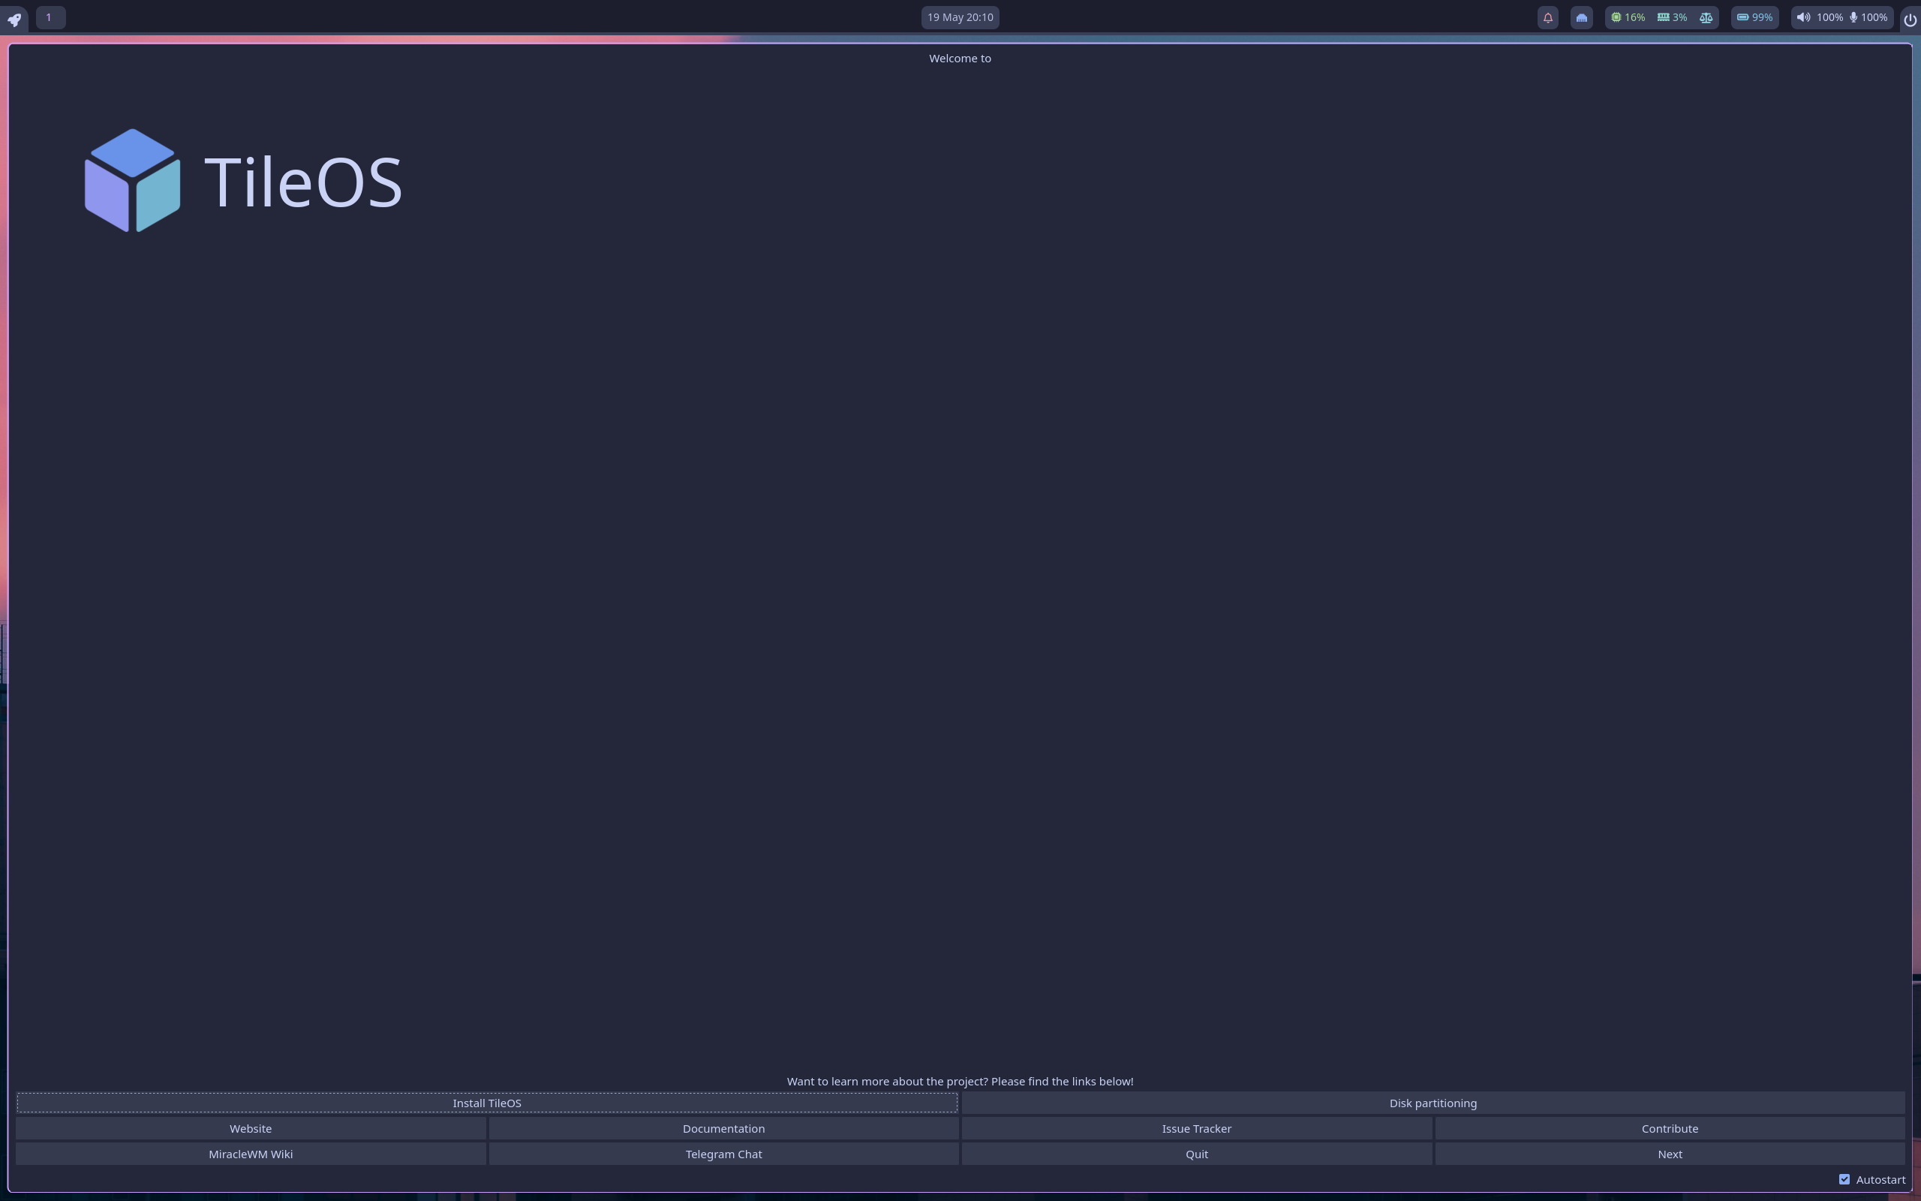Image resolution: width=1921 pixels, height=1201 pixels.
Task: Open the power menu icon
Action: point(1910,19)
